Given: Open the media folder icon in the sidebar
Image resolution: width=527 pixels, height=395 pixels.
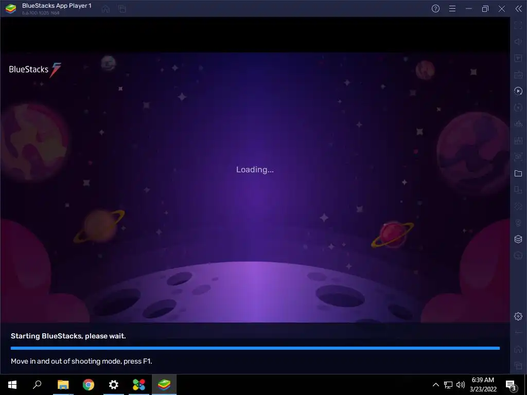Looking at the screenshot, I should coord(518,173).
